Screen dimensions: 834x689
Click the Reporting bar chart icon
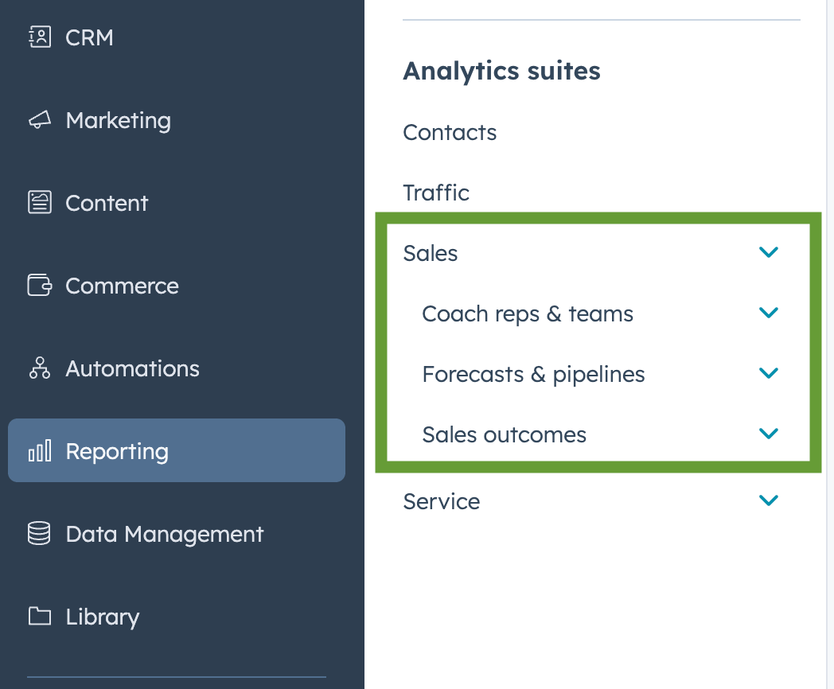[40, 451]
